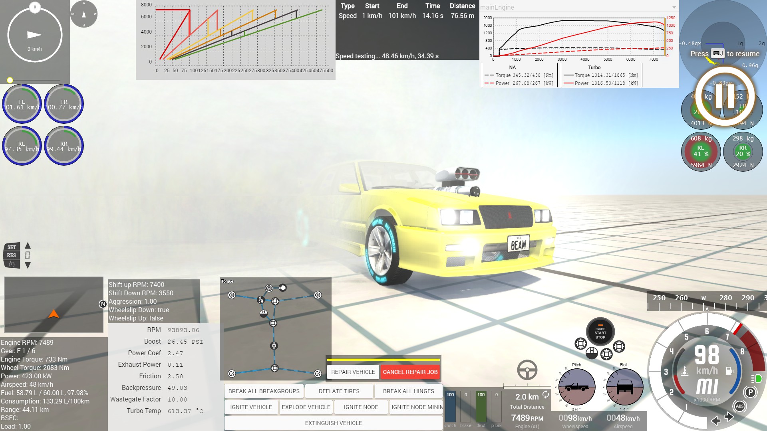Resume the game with the pause button
The width and height of the screenshot is (767, 431).
tap(725, 96)
